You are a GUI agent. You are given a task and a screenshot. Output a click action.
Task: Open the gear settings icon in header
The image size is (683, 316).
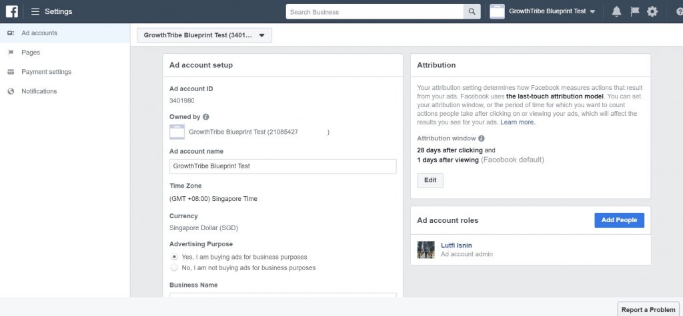coord(652,12)
